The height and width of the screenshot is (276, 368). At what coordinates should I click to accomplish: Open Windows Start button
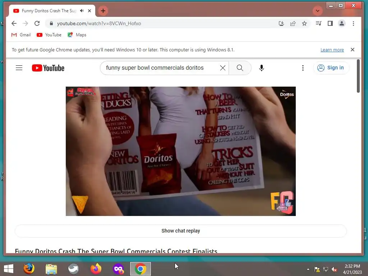pyautogui.click(x=9, y=269)
